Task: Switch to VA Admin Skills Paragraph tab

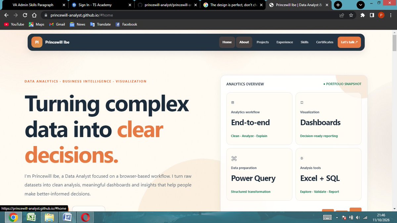Action: pos(33,5)
